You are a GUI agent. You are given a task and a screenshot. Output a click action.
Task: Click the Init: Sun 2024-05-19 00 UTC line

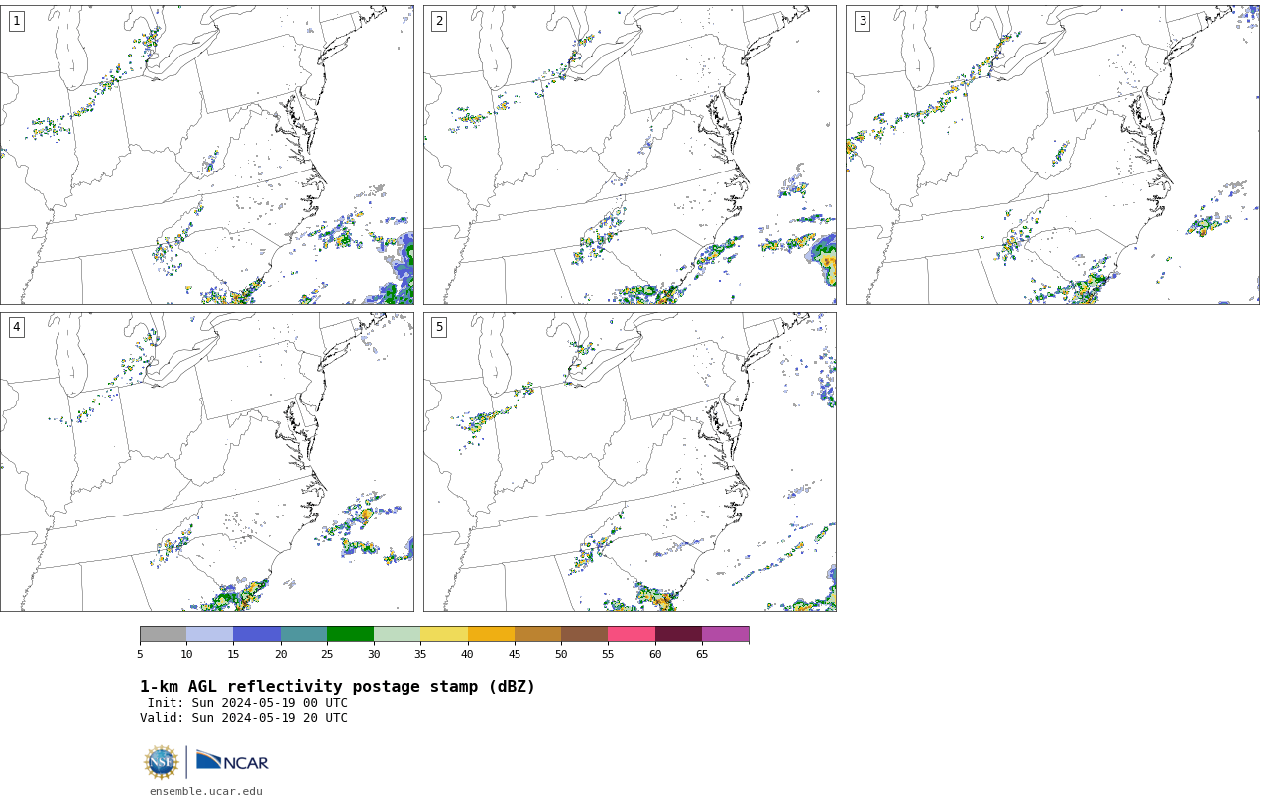[248, 703]
